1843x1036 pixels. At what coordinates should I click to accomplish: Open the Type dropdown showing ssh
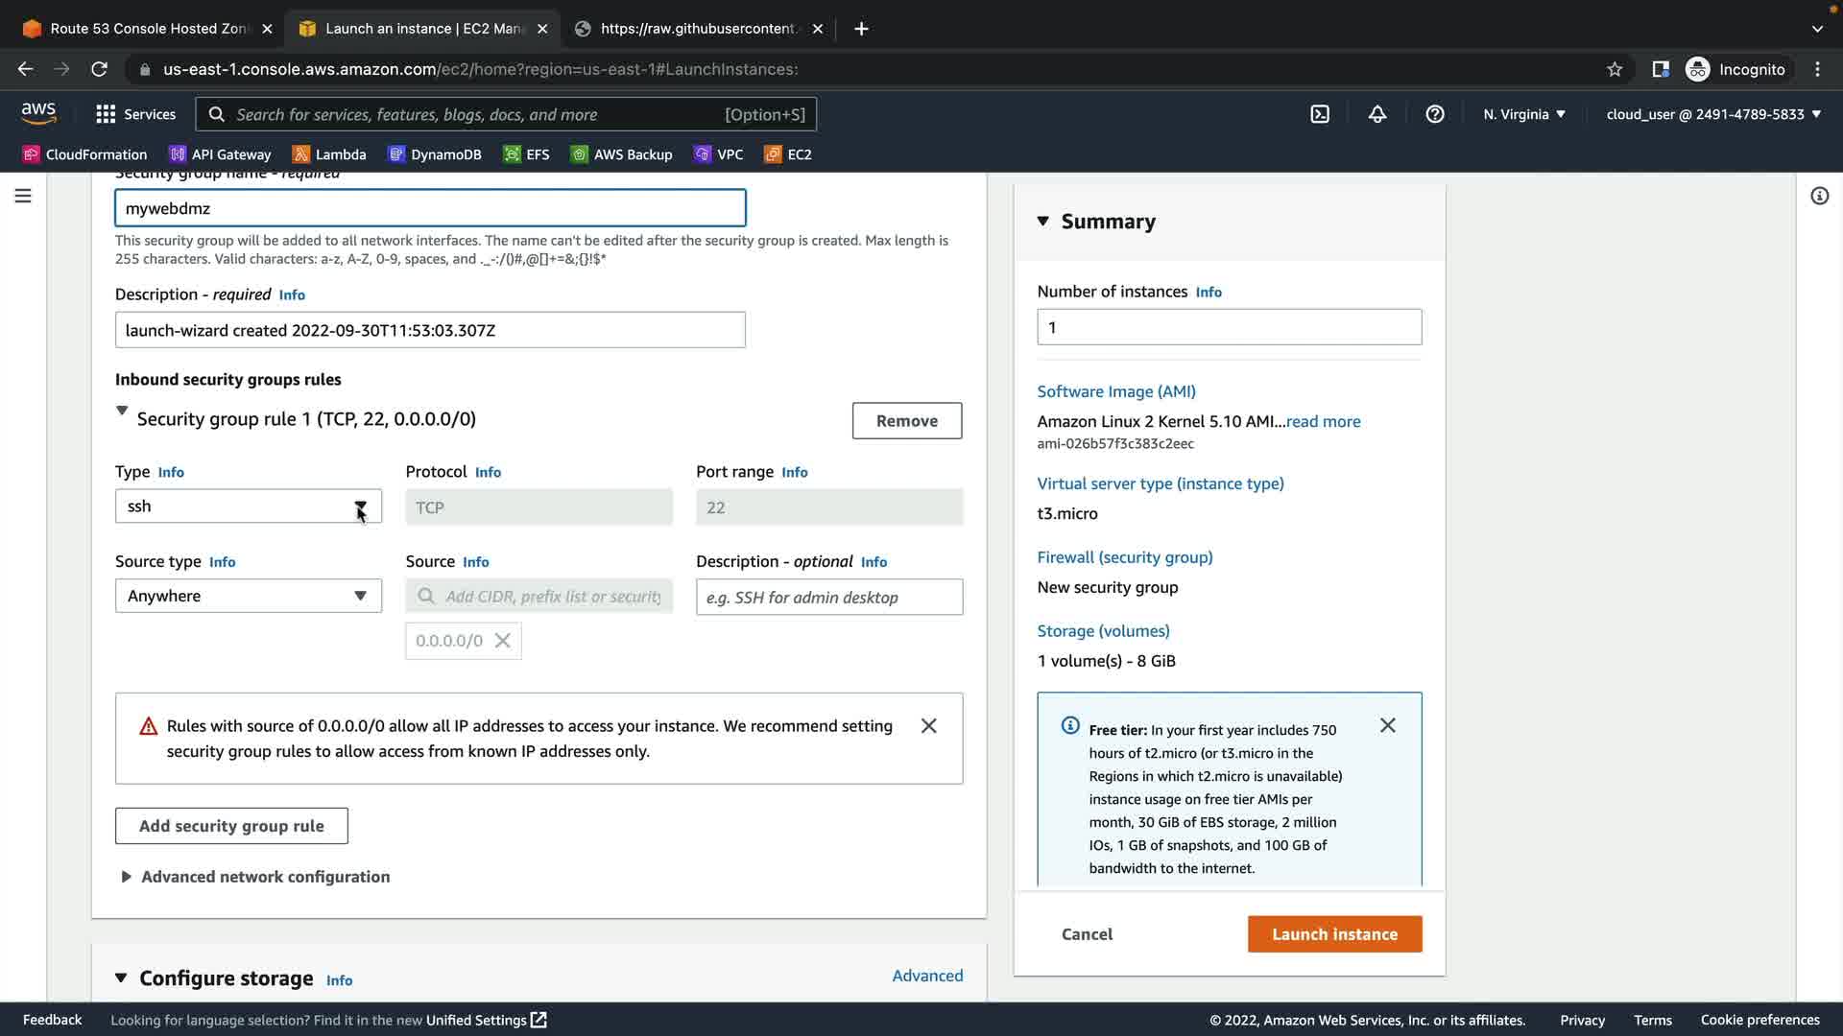248,506
